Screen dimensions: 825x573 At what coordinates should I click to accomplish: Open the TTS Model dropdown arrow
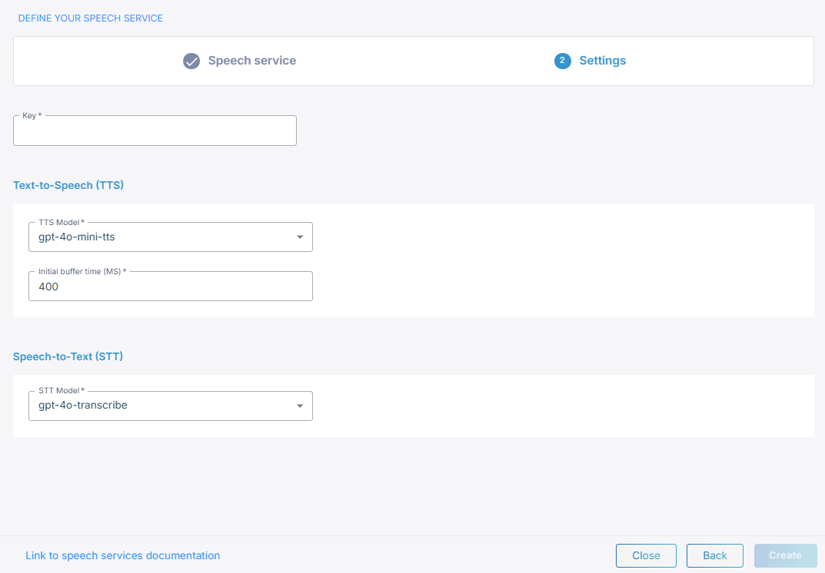(x=300, y=237)
